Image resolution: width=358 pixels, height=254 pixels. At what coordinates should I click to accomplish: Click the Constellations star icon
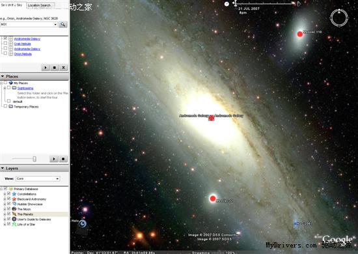click(x=14, y=194)
